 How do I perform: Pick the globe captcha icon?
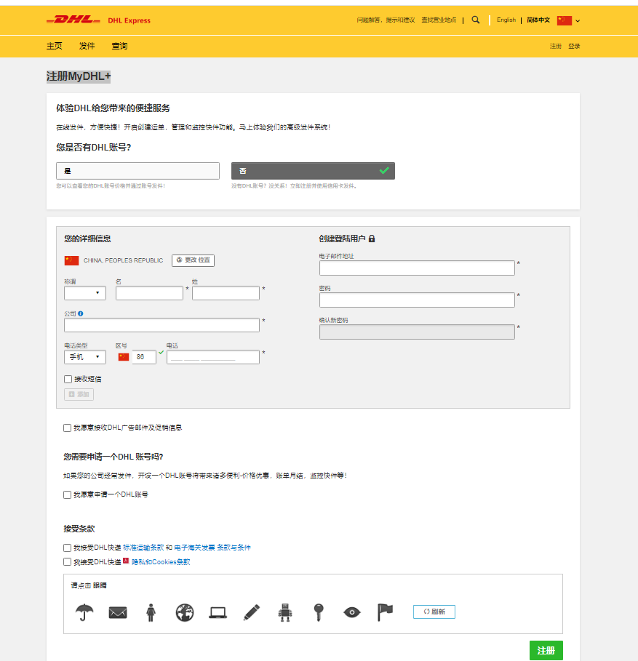185,612
